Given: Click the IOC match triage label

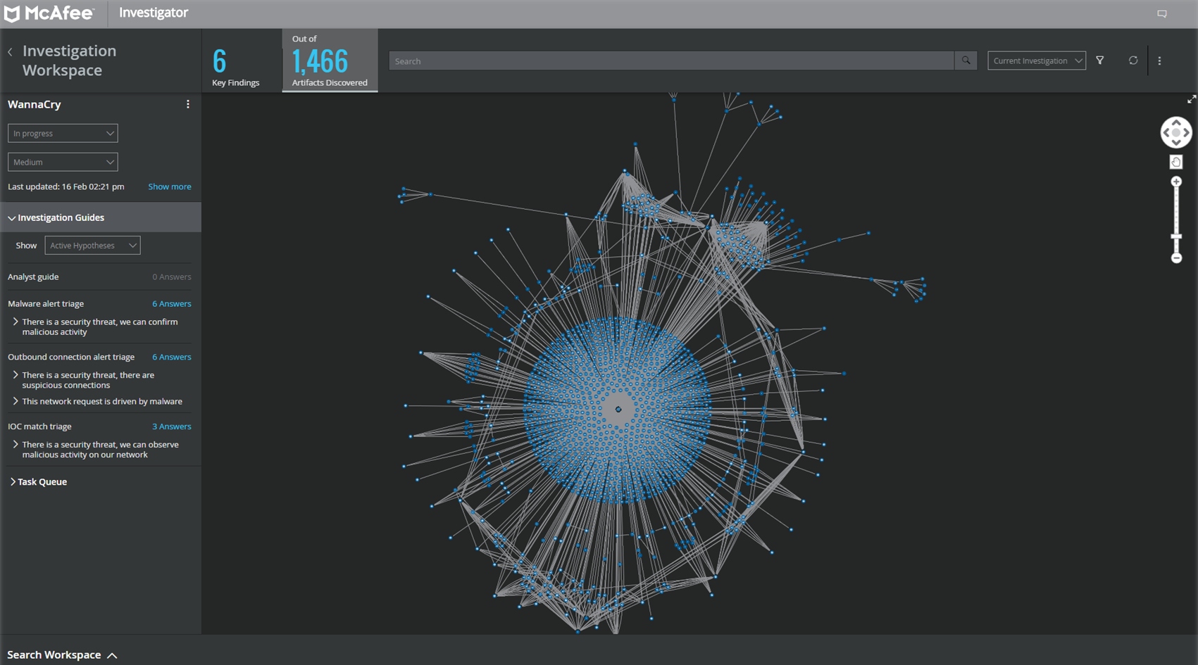Looking at the screenshot, I should coord(39,426).
